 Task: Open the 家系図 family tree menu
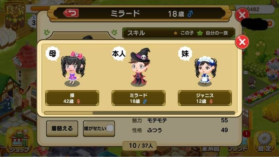(x=211, y=149)
